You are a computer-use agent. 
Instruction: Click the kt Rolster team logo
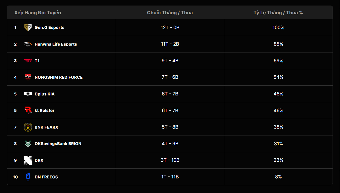click(28, 111)
